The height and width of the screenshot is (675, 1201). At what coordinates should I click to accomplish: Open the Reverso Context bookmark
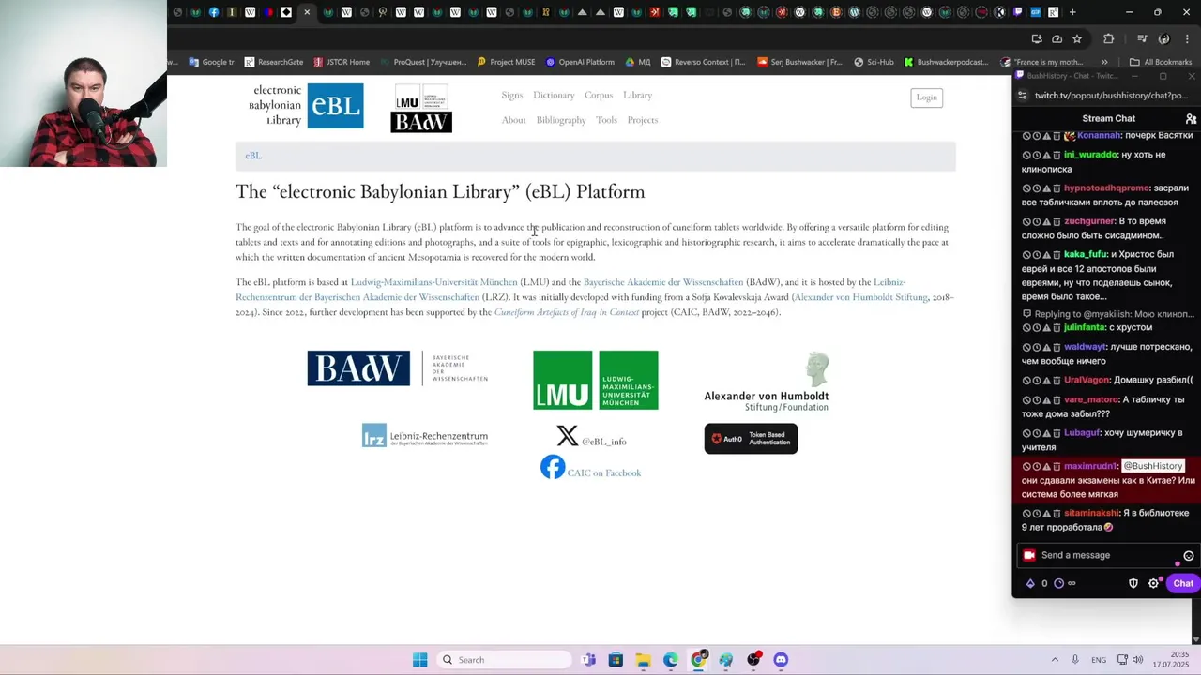[x=703, y=62]
